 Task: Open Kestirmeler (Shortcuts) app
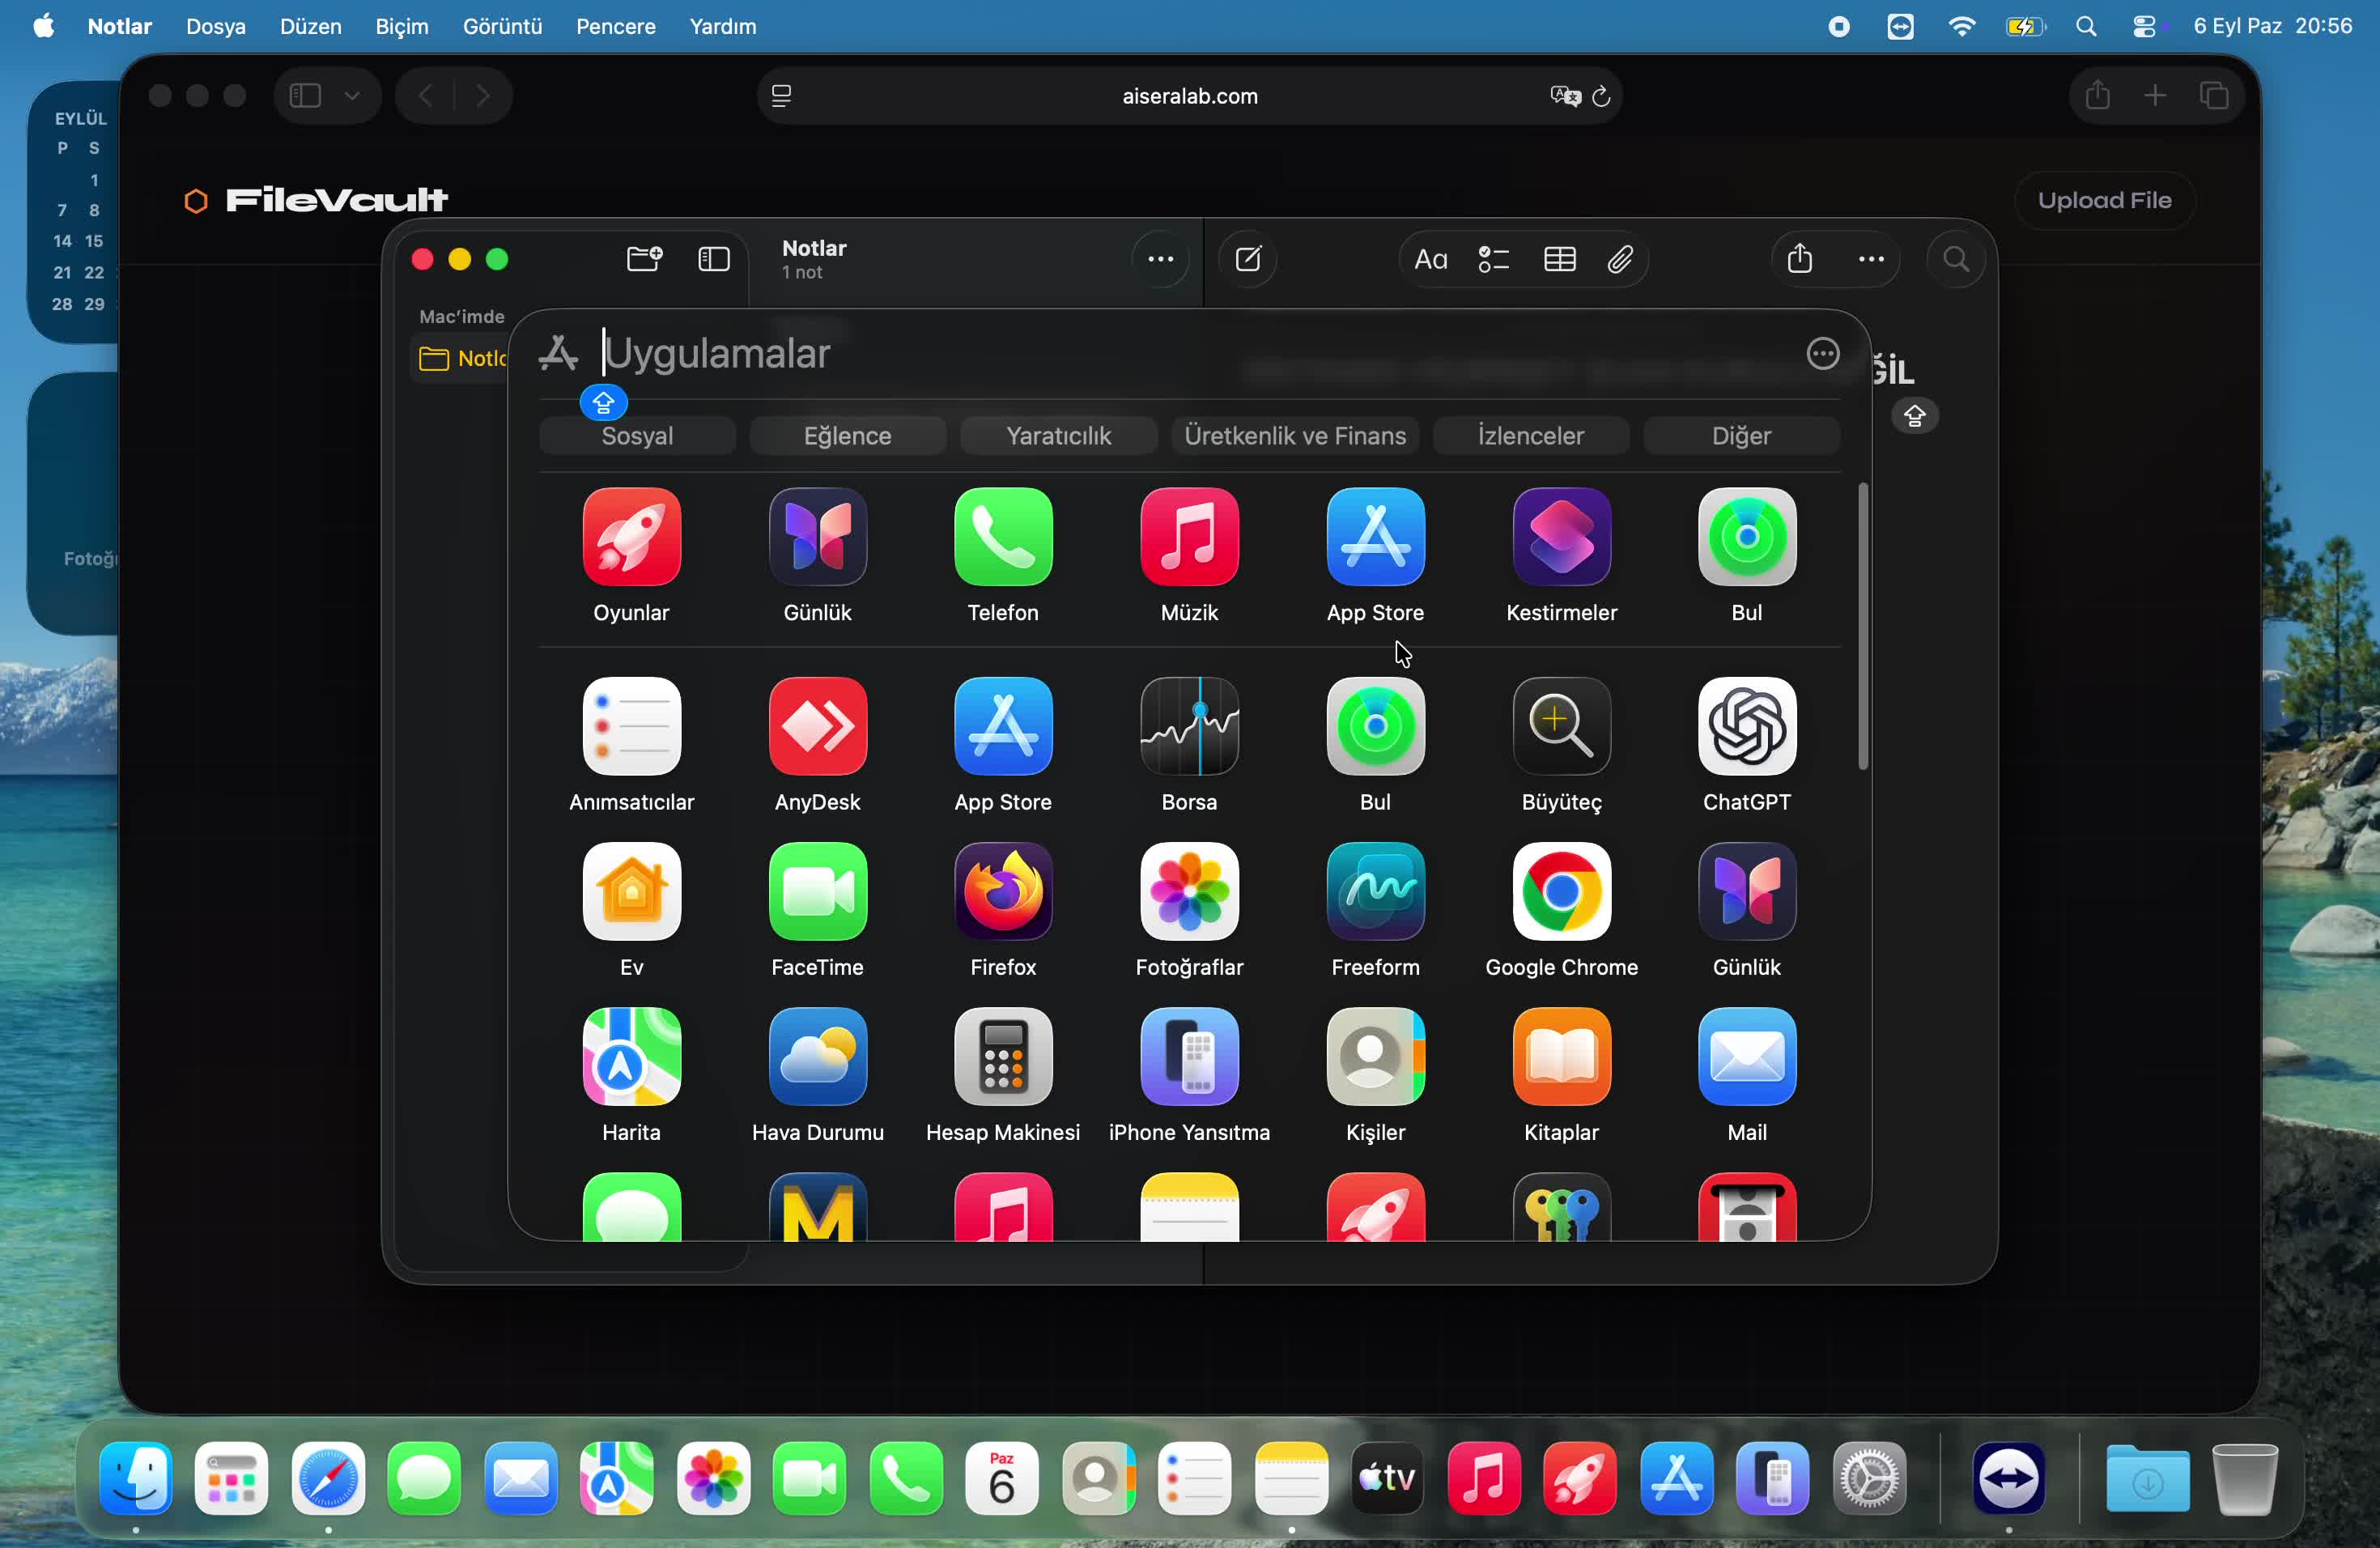(1561, 537)
